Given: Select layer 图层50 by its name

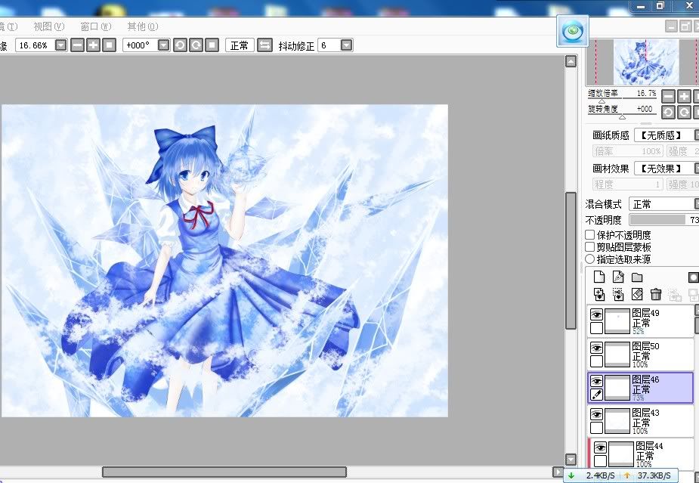Looking at the screenshot, I should (x=645, y=346).
